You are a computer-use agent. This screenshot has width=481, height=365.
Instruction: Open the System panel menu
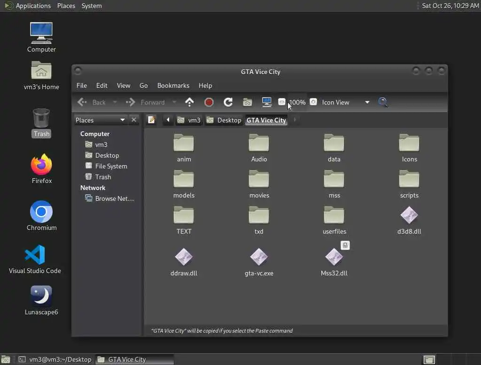pos(92,6)
